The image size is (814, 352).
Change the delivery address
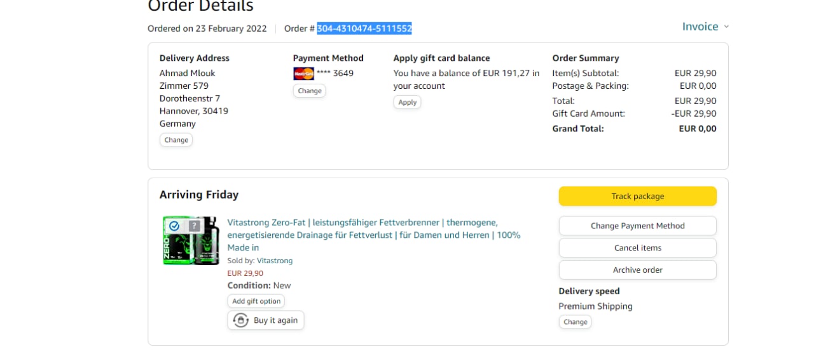click(176, 140)
